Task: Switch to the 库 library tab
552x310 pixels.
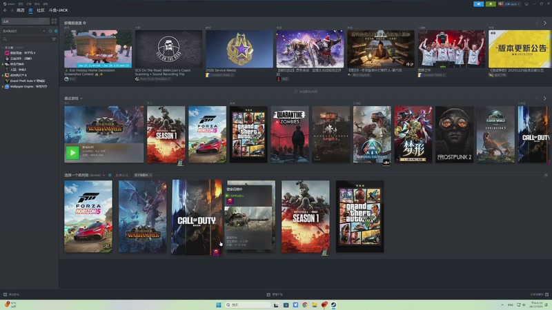Action: click(x=30, y=10)
